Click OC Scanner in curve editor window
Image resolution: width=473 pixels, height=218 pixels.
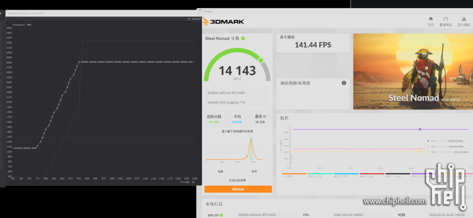point(194,19)
